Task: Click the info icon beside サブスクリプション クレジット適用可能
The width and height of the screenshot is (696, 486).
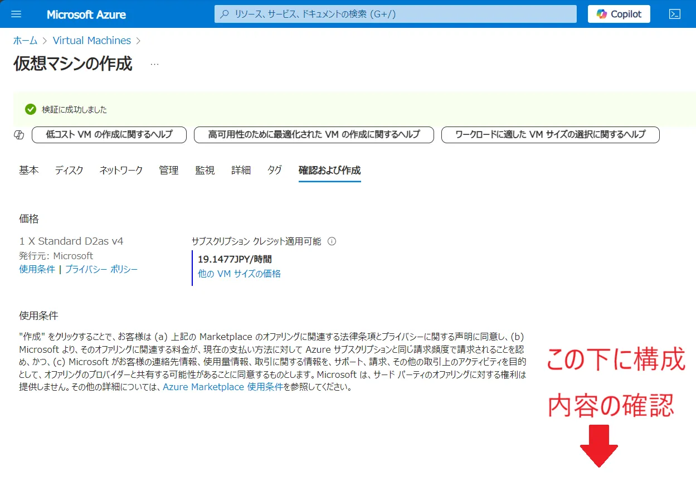Action: (332, 241)
